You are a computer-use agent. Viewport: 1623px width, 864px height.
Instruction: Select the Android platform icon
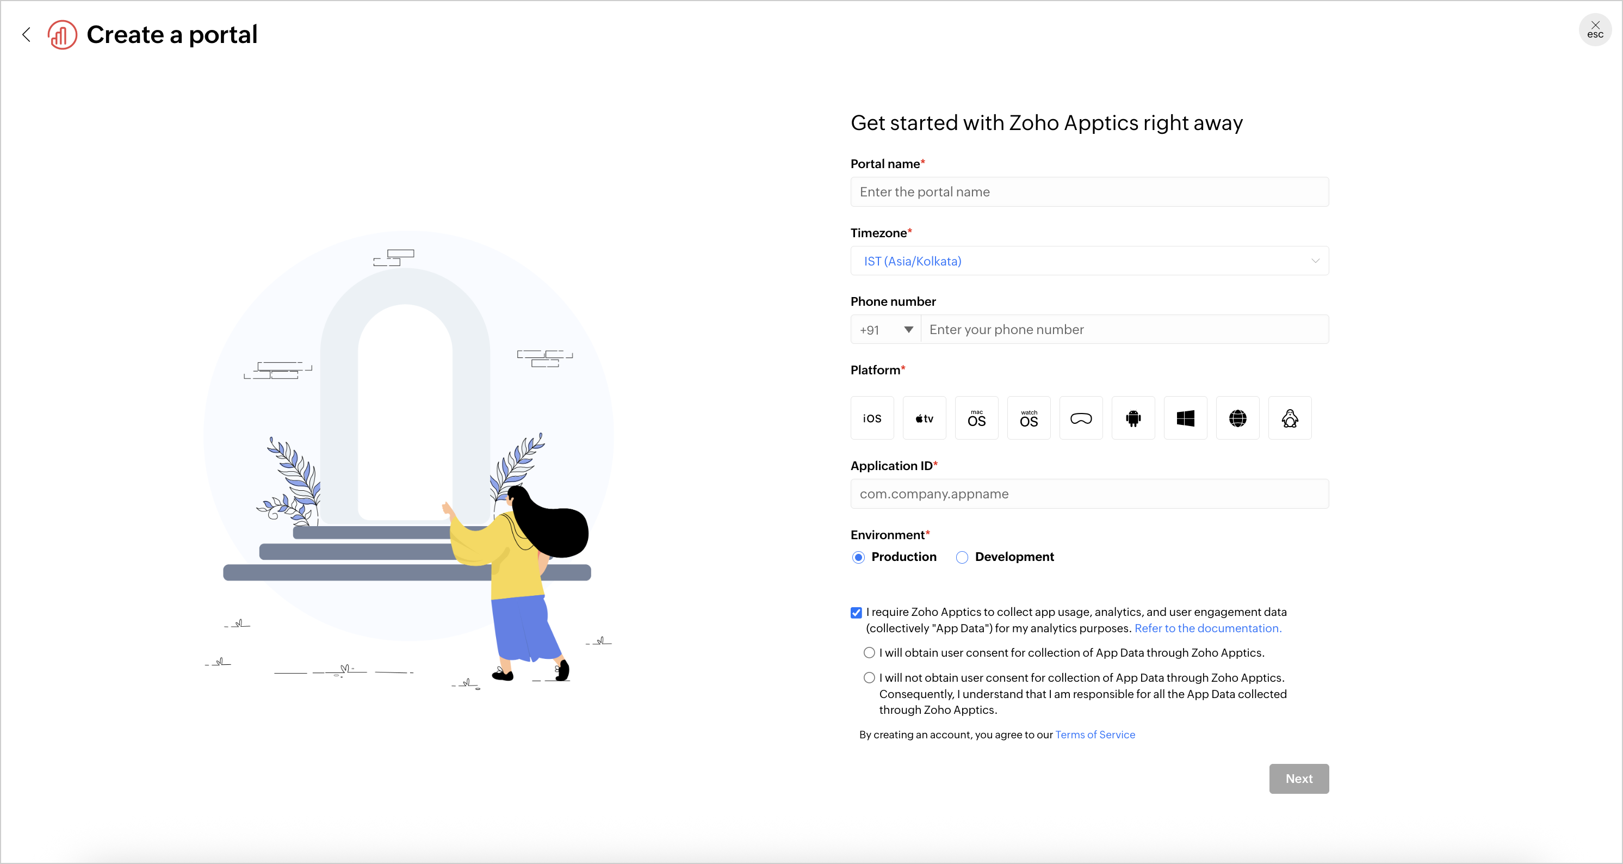(1133, 418)
